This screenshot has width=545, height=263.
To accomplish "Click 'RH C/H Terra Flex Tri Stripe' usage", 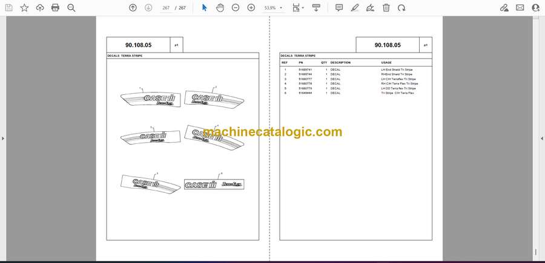I will click(400, 83).
